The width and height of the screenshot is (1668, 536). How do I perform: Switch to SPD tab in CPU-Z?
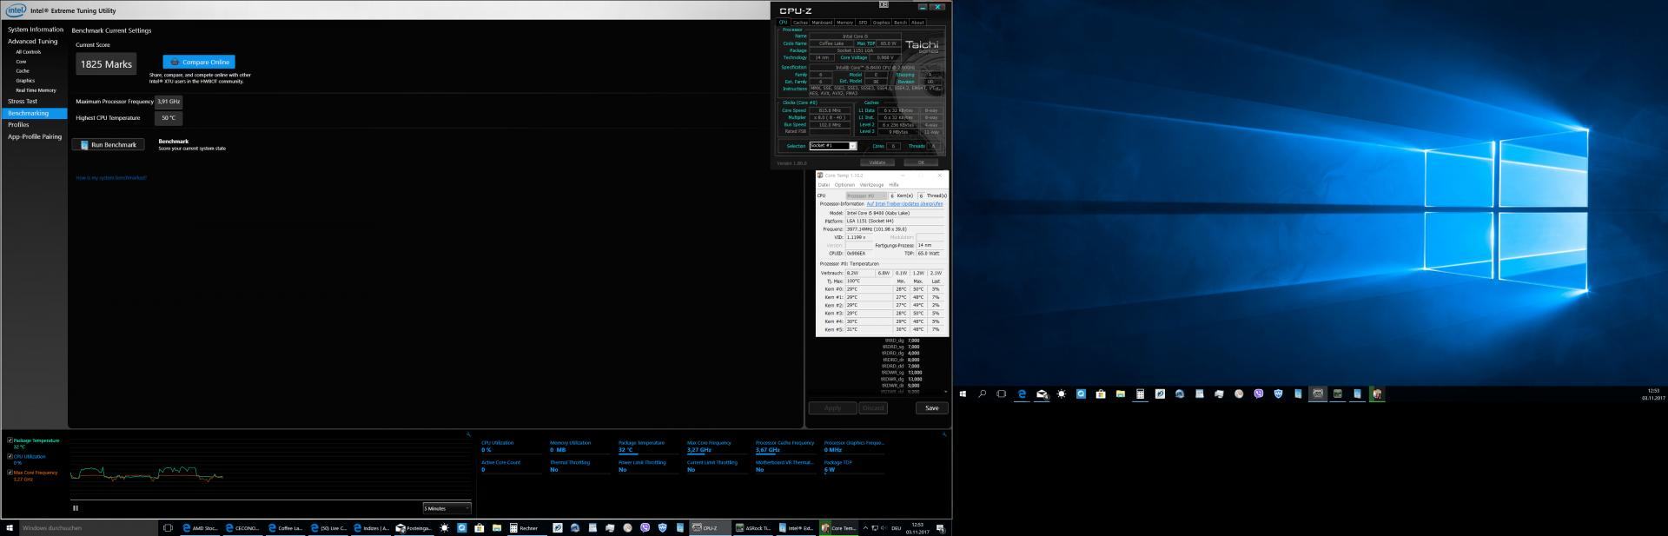(863, 23)
